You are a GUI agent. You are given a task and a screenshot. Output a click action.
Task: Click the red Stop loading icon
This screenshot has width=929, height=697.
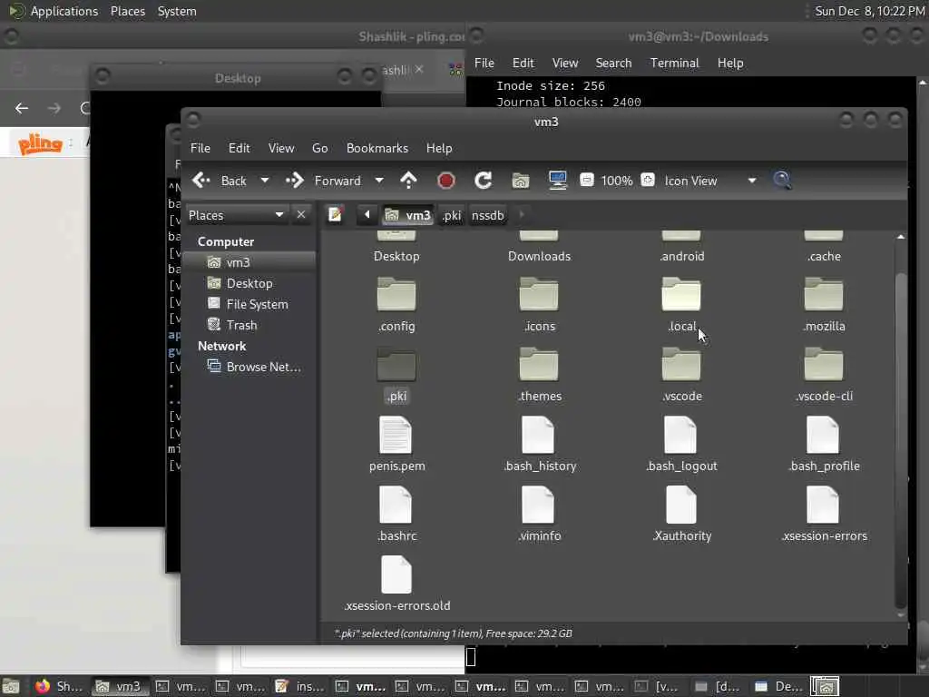pos(446,181)
